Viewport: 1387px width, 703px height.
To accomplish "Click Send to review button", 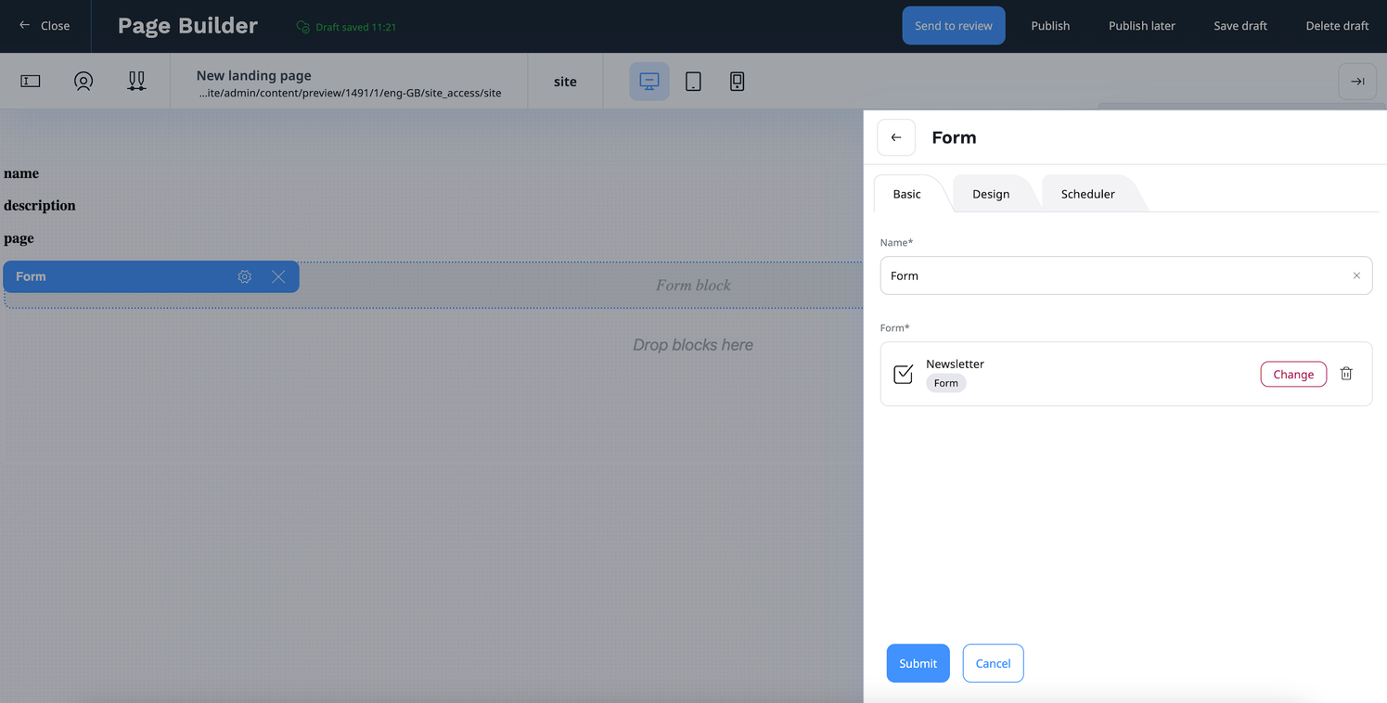I will coord(953,26).
